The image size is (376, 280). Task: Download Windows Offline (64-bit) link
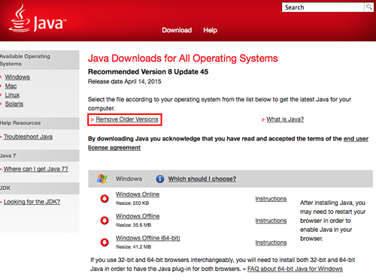[147, 238]
